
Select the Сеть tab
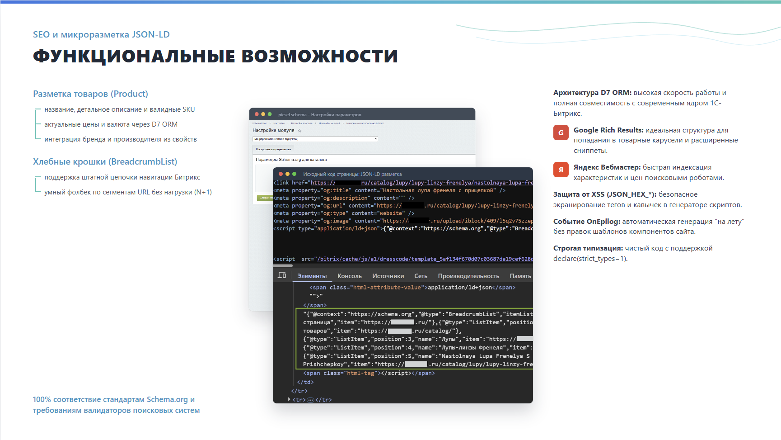[x=421, y=276]
